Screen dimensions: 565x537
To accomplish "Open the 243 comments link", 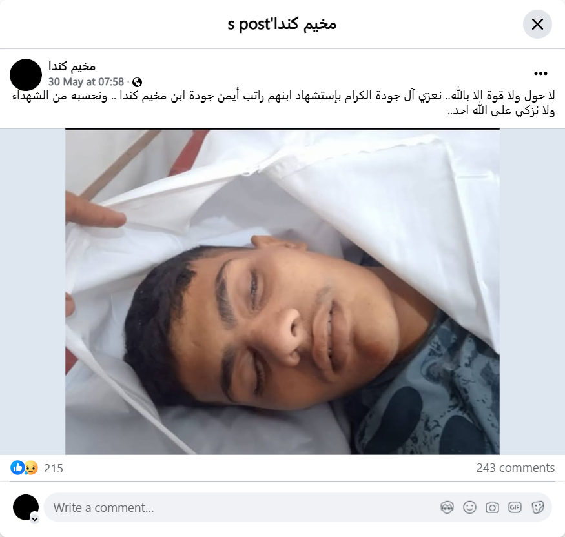I will (x=515, y=467).
